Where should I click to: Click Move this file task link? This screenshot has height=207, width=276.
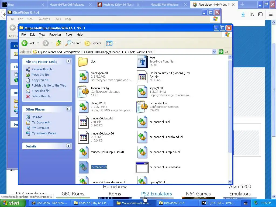point(40,75)
